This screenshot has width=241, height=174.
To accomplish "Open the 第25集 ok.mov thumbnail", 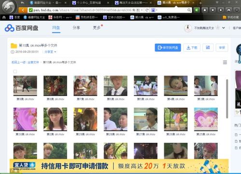I will click(x=206, y=119).
